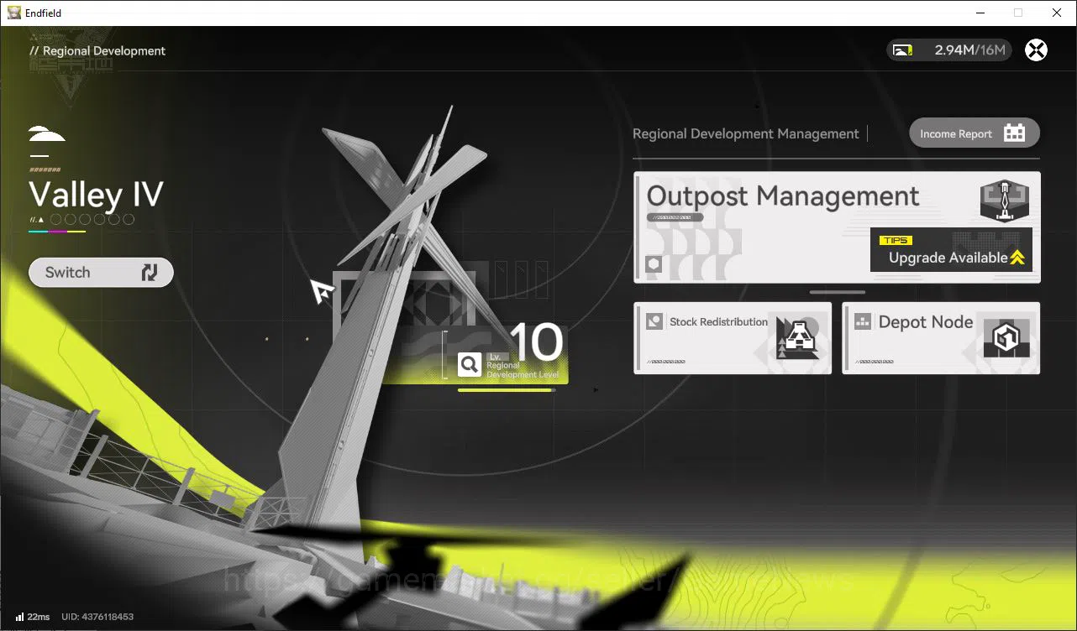Viewport: 1077px width, 631px height.
Task: Click the hexagon icon on the Outpost Management card
Action: click(x=654, y=265)
